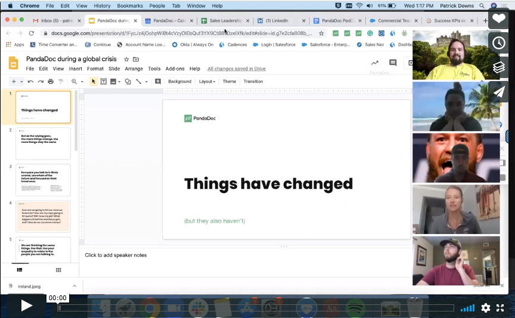
Task: Switch to the Inbox Gmail tab
Action: pos(57,21)
